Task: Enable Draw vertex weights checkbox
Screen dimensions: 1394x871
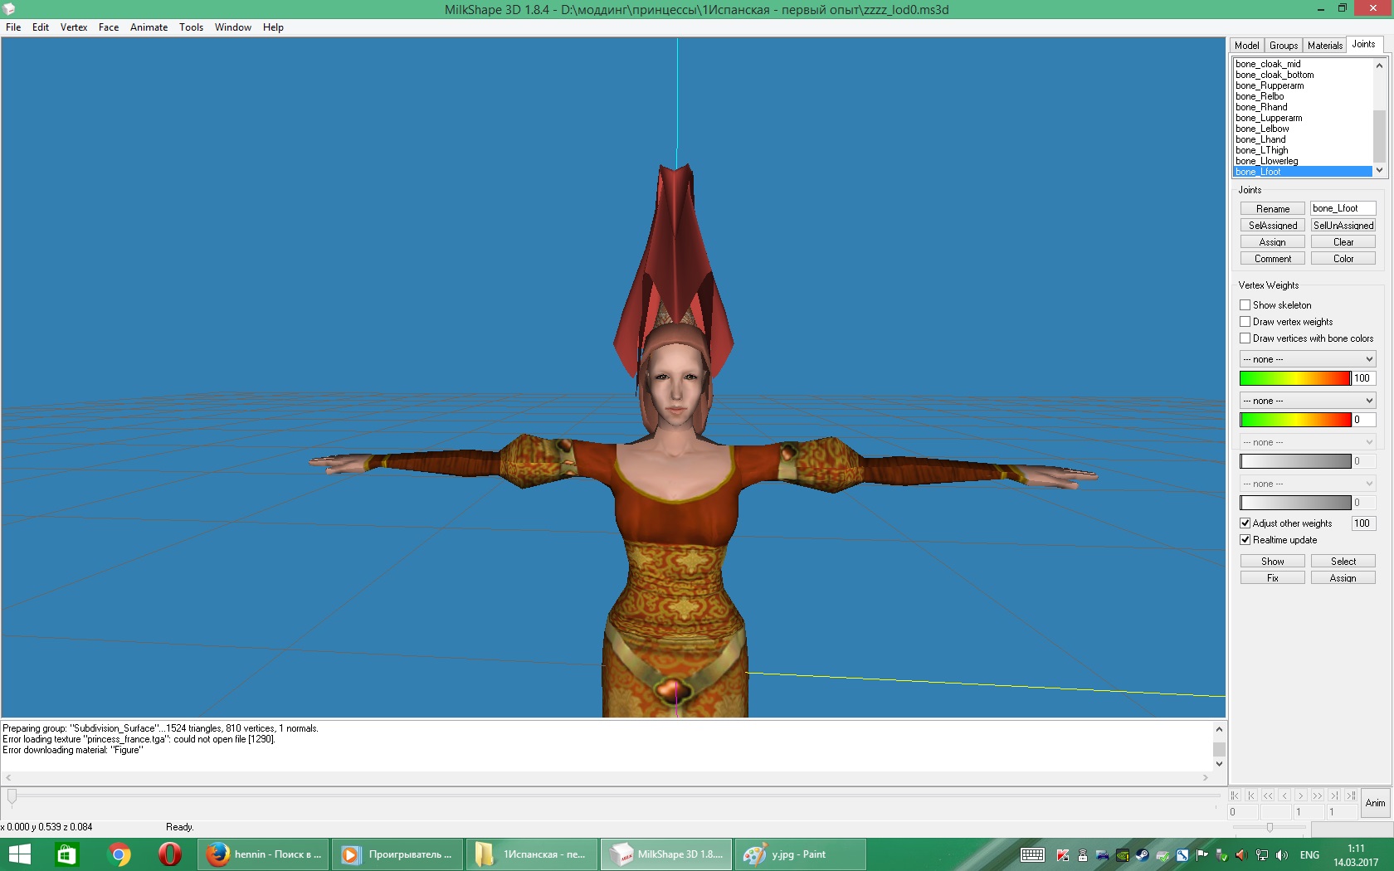Action: click(1245, 322)
